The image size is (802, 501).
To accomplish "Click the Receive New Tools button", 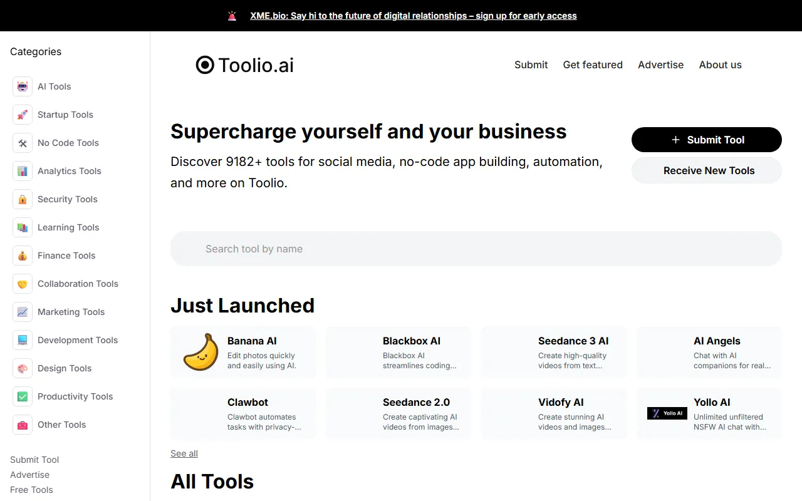I will 706,170.
